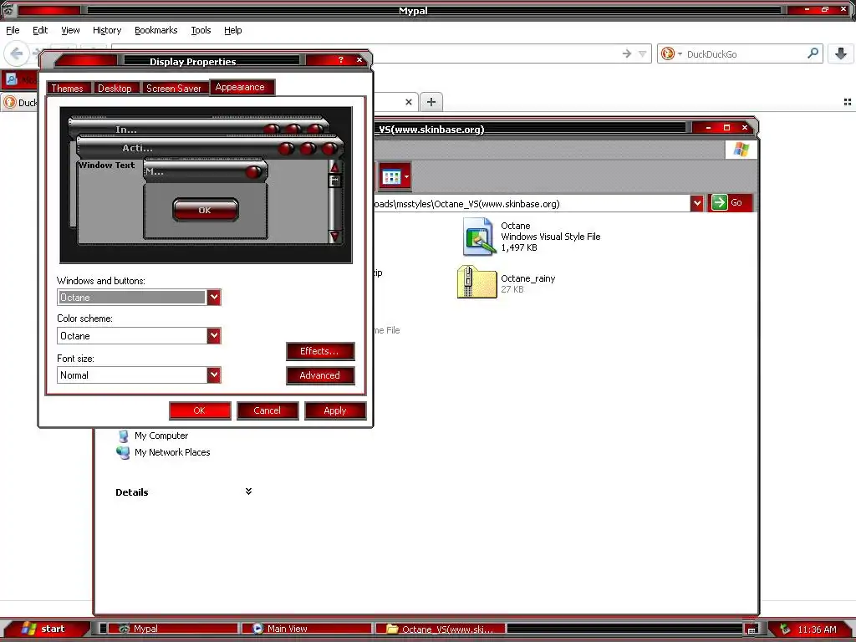Click the Effects... button
This screenshot has height=642, width=856.
(x=320, y=351)
